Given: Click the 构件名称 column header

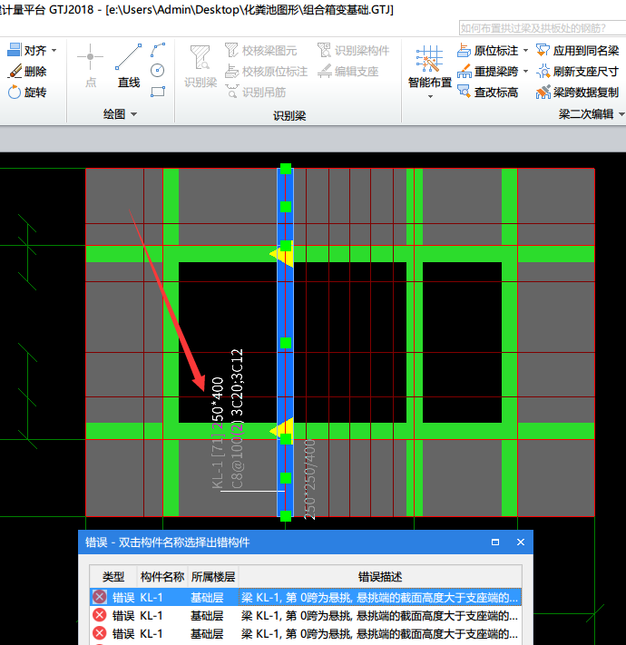Looking at the screenshot, I should pos(162,577).
